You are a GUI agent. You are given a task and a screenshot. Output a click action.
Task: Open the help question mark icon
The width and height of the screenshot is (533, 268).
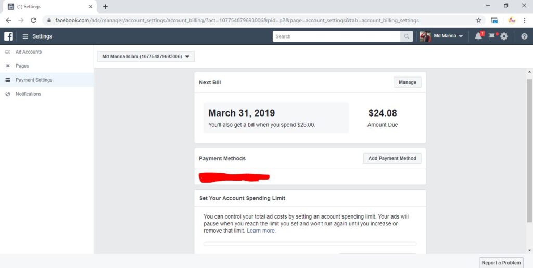coord(524,36)
